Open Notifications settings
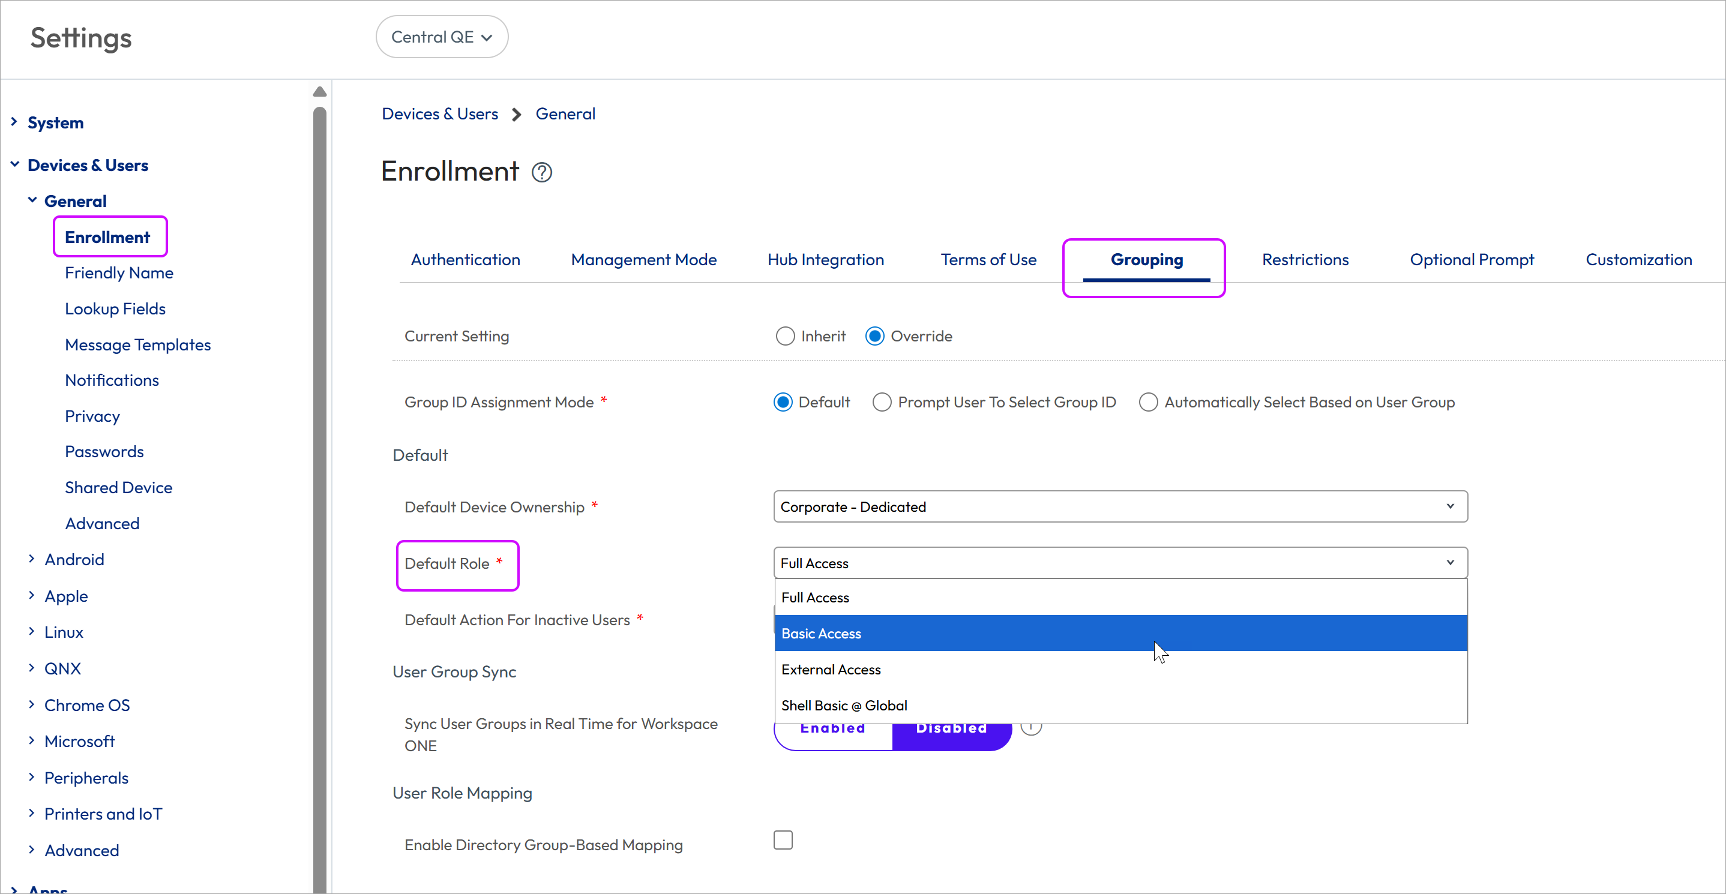The height and width of the screenshot is (894, 1726). click(111, 380)
